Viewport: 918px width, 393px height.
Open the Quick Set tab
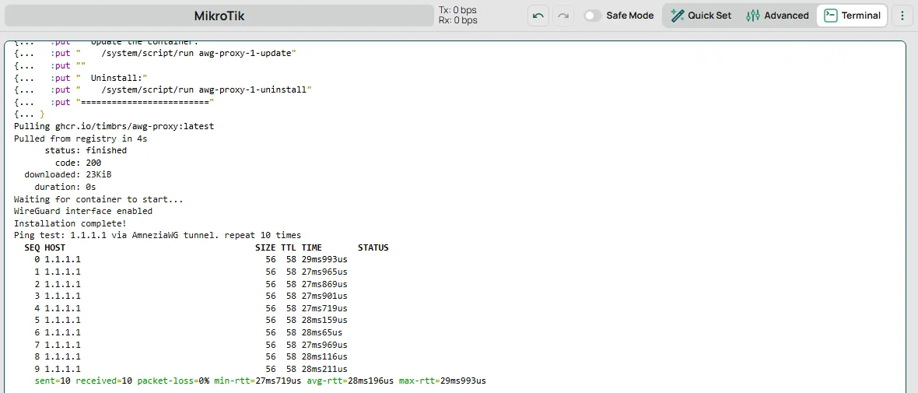(x=702, y=16)
